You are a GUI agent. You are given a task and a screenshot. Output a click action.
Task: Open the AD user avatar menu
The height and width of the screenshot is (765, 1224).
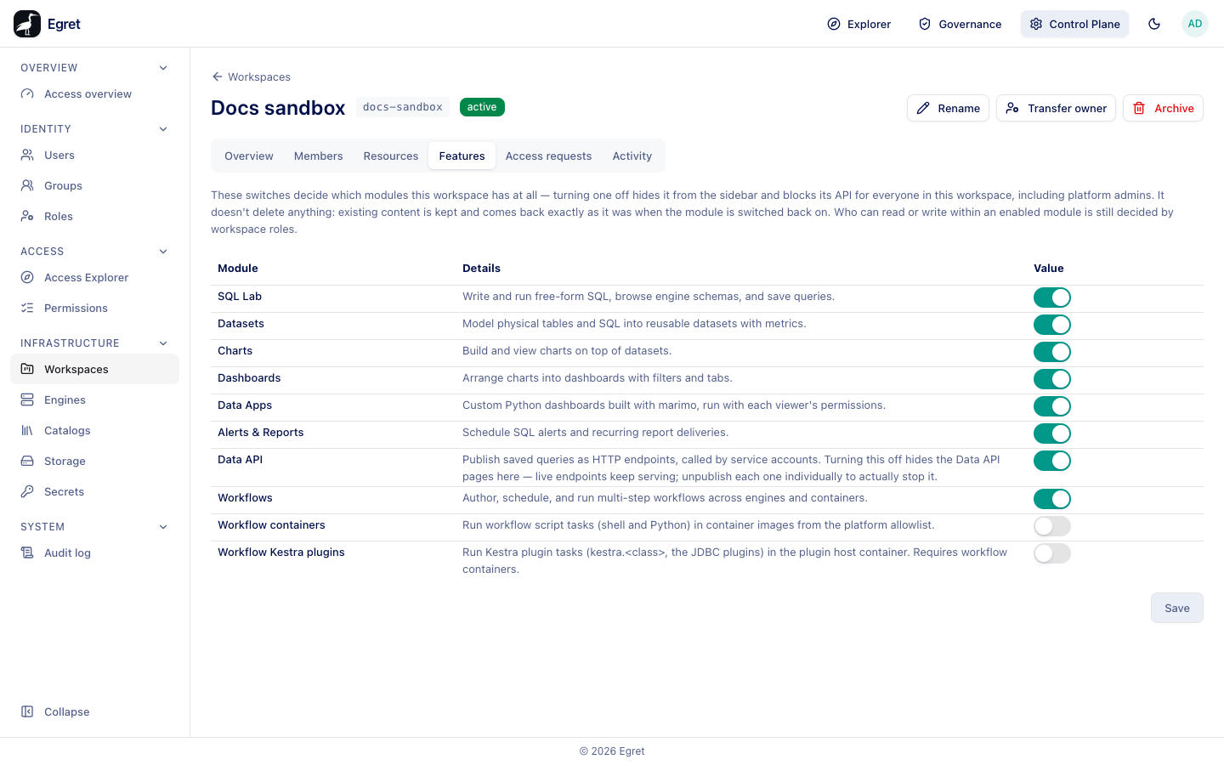tap(1195, 24)
